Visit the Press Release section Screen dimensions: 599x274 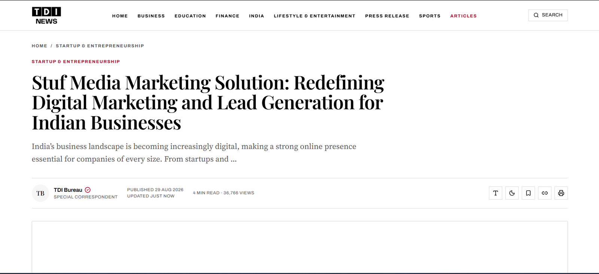(x=387, y=16)
